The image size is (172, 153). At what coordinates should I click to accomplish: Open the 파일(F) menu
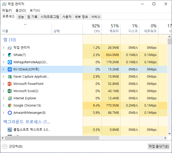click(7, 11)
